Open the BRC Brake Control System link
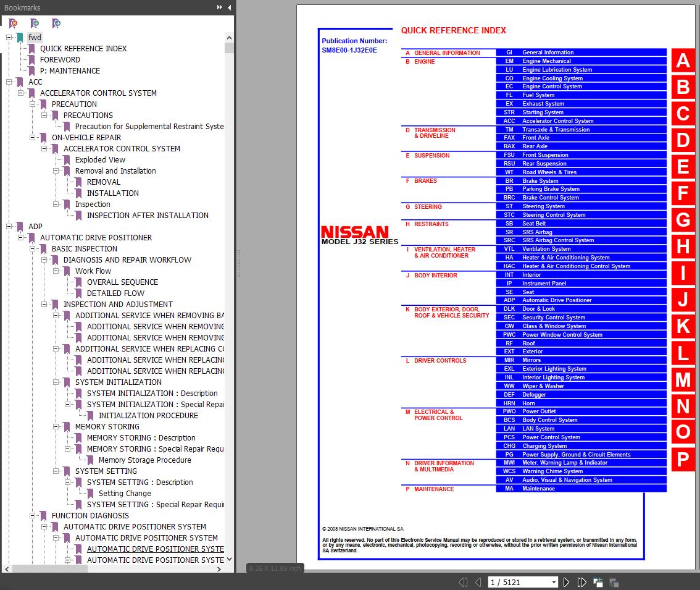The image size is (700, 590). click(x=581, y=198)
